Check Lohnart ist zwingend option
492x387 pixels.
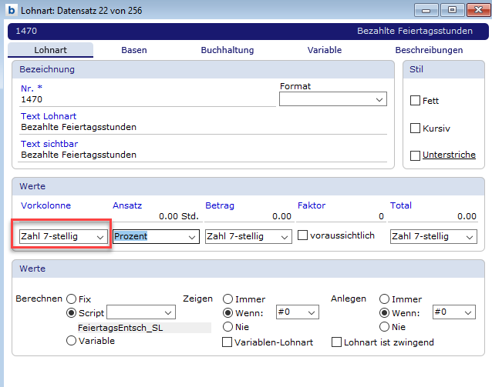point(336,342)
